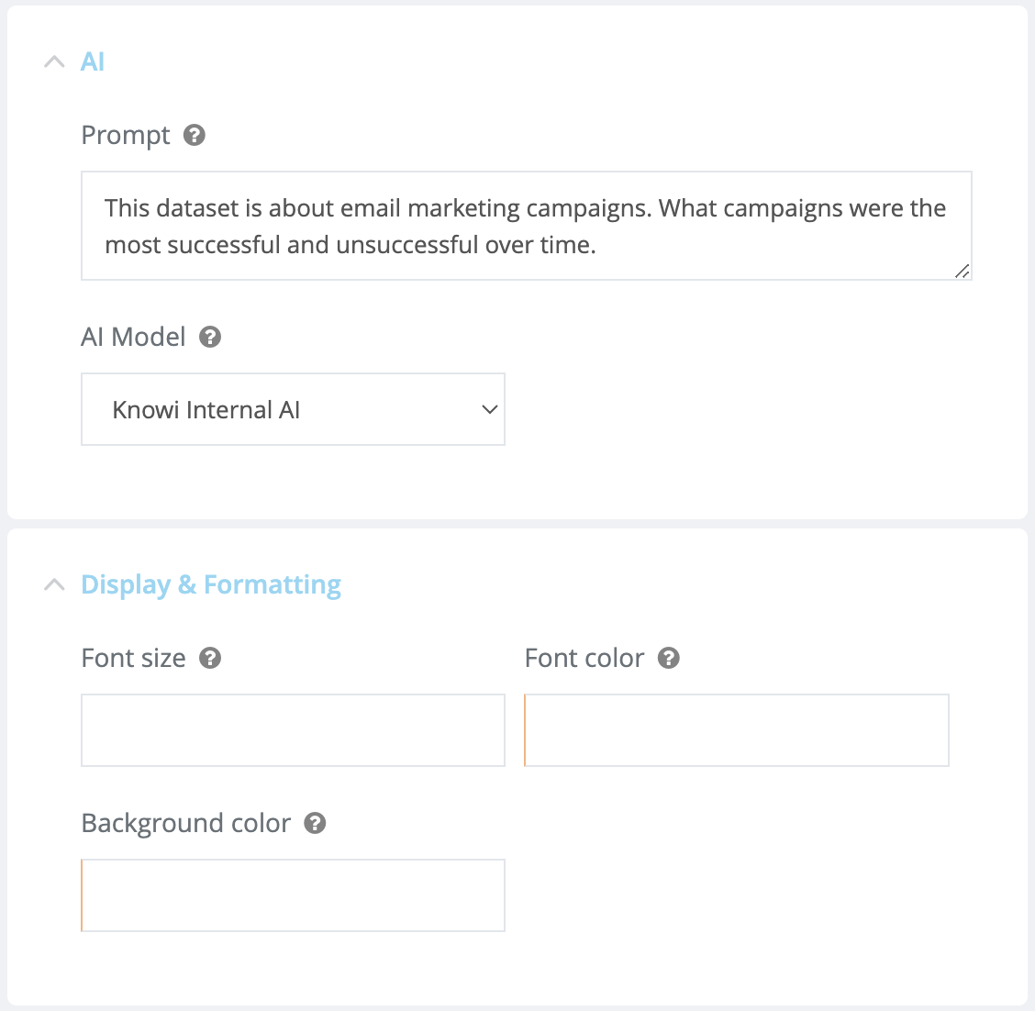The width and height of the screenshot is (1035, 1011).
Task: Open the Font color picker field
Action: 737,730
